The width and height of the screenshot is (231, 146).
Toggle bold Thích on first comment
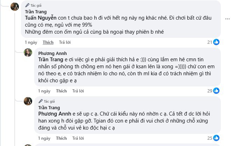pyautogui.click(x=48, y=42)
